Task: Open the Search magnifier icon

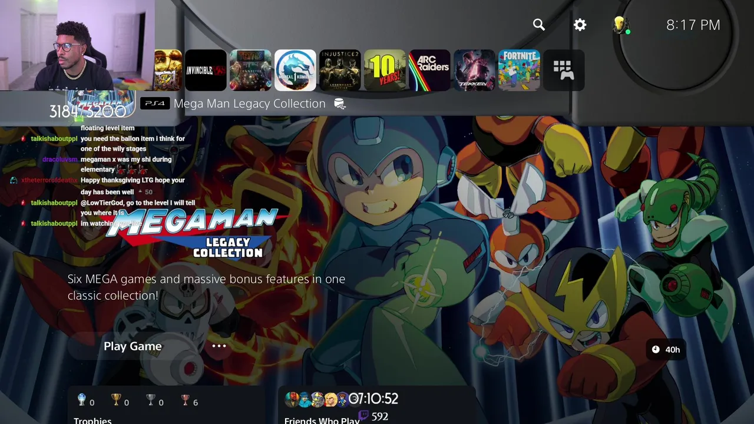Action: point(539,25)
